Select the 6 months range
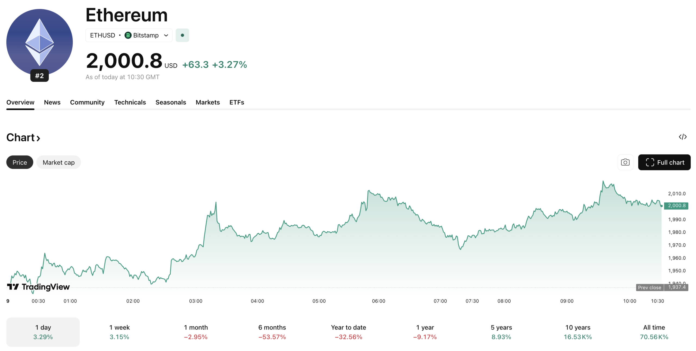The width and height of the screenshot is (696, 351). [272, 332]
